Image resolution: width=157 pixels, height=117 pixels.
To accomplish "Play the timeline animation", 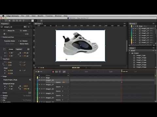I will tap(39, 71).
